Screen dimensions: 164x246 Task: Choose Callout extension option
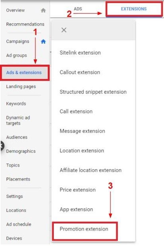[x=80, y=72]
